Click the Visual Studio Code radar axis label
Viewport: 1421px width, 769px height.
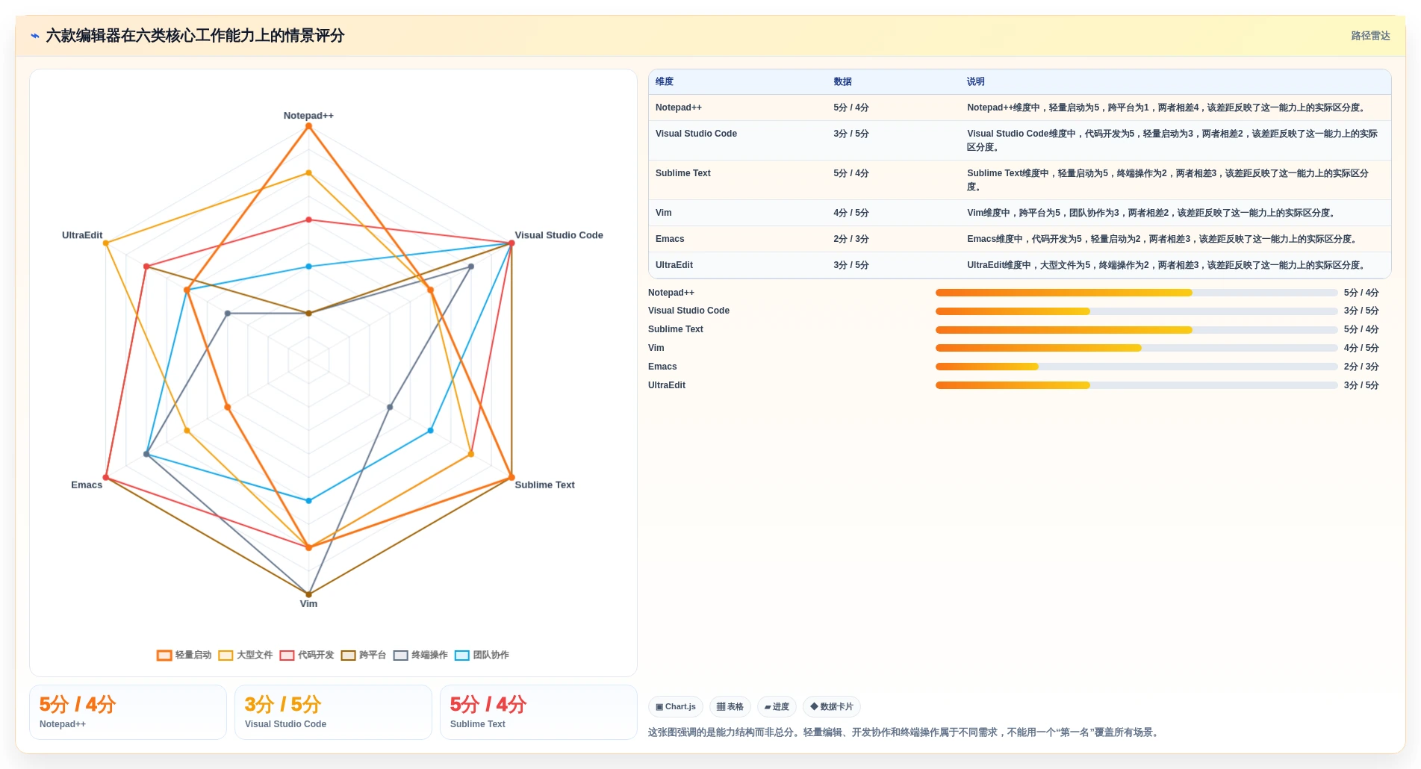click(559, 235)
